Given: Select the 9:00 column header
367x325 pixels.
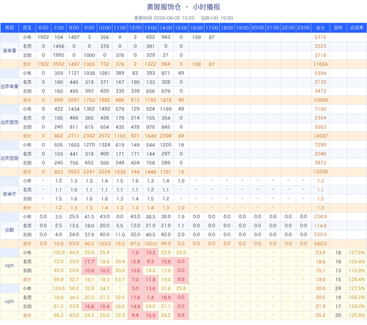Looking at the screenshot, I should (x=90, y=28).
